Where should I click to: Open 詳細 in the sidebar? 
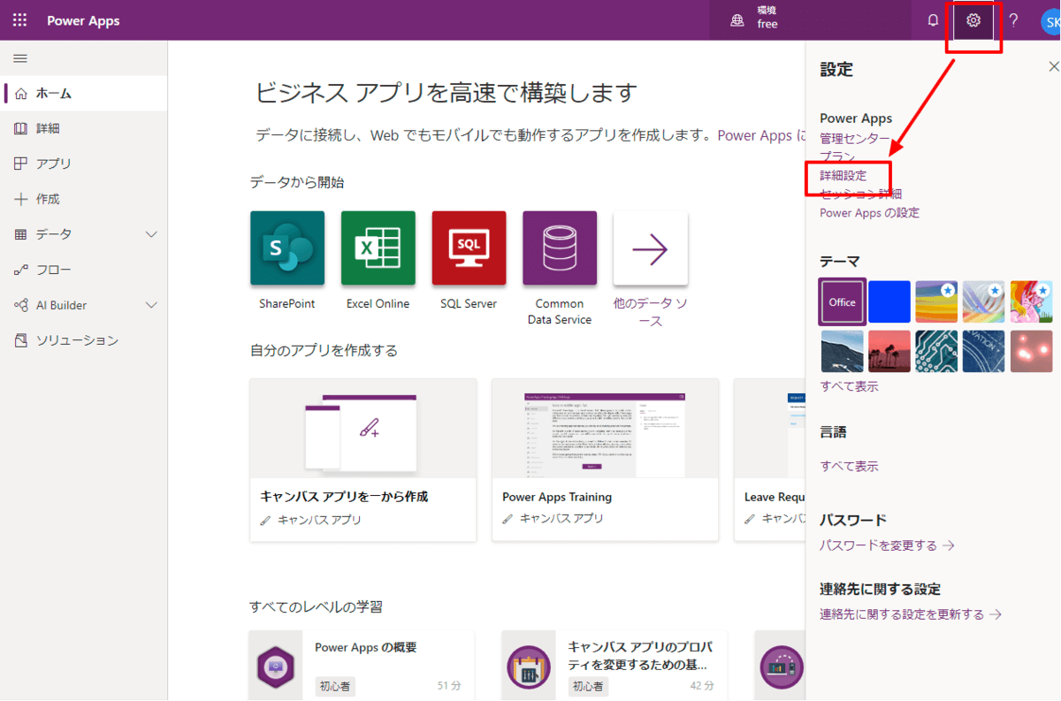point(84,128)
